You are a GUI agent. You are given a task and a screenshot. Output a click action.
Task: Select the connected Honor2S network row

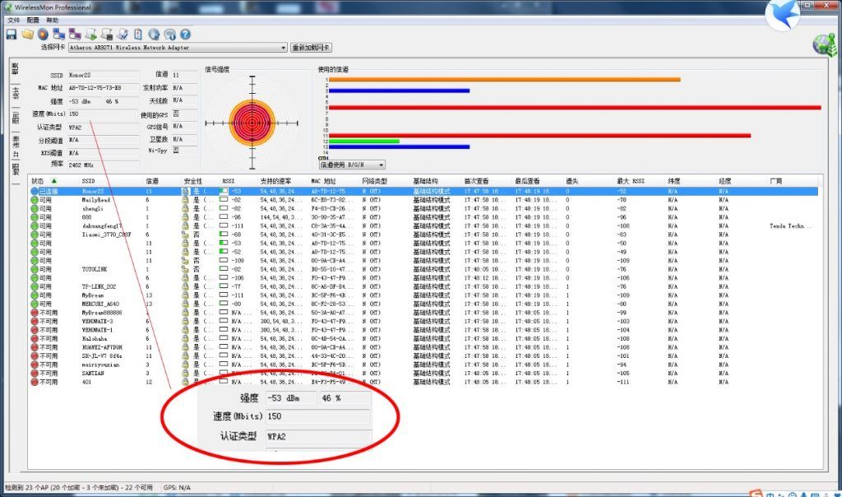pos(423,191)
